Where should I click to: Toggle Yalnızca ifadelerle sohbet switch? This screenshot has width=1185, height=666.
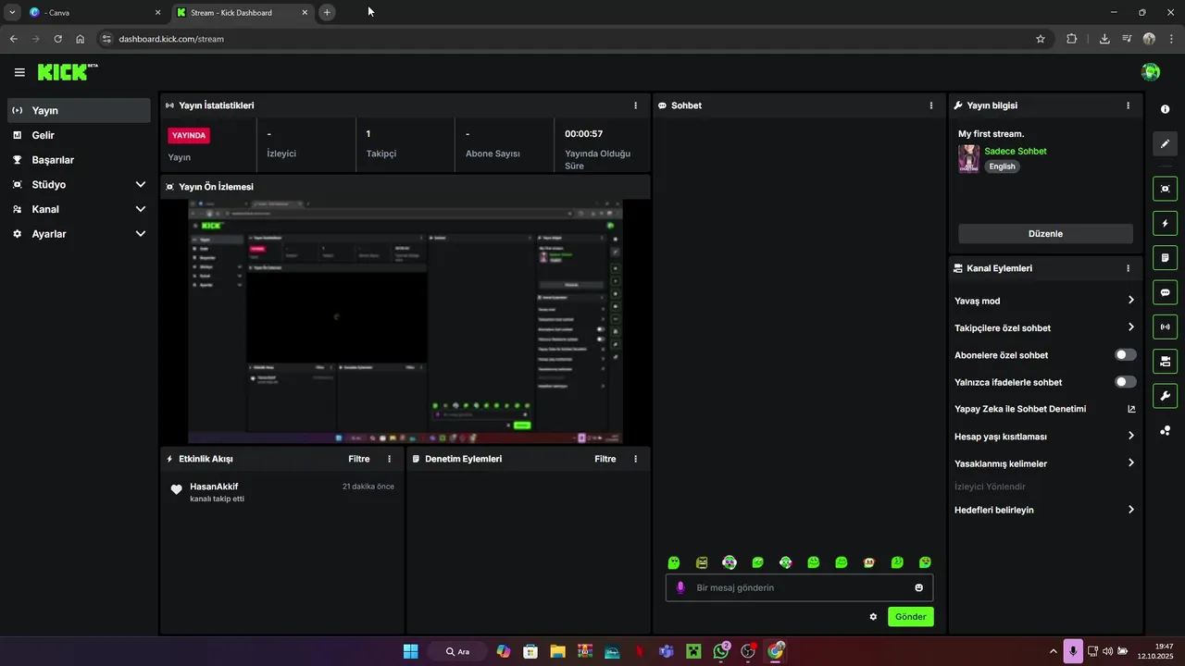click(x=1126, y=382)
